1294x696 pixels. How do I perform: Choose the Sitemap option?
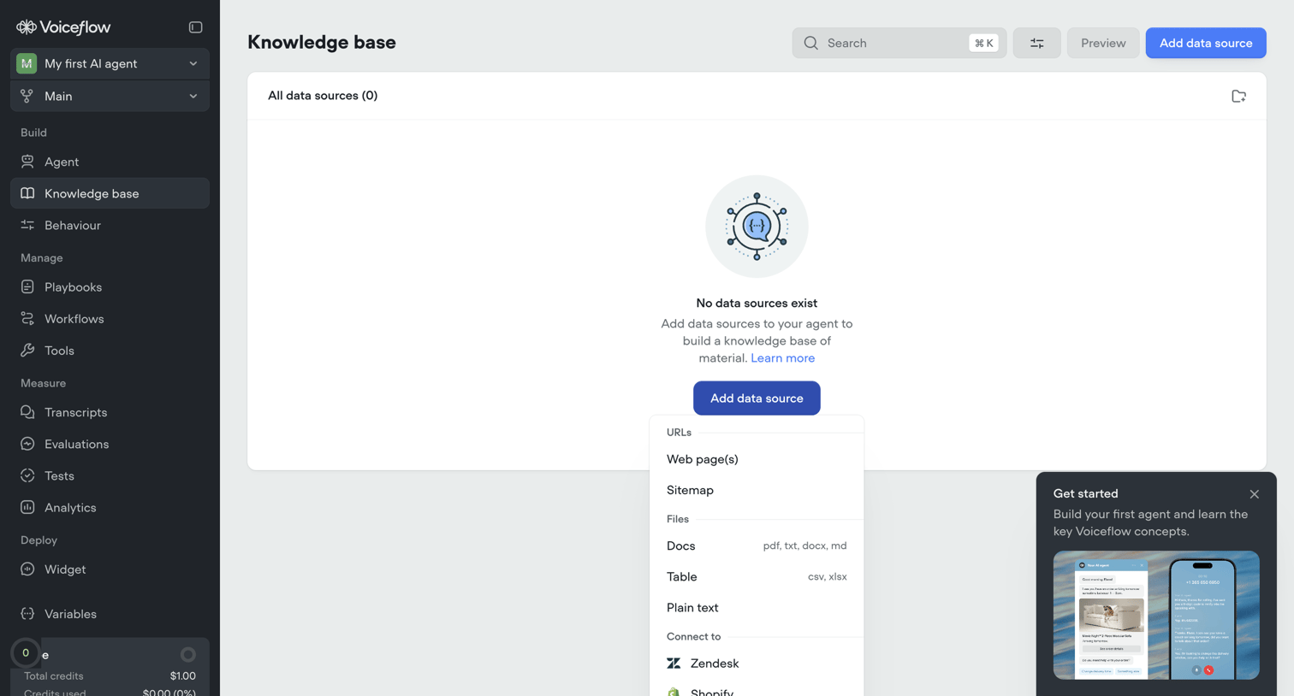tap(757, 490)
